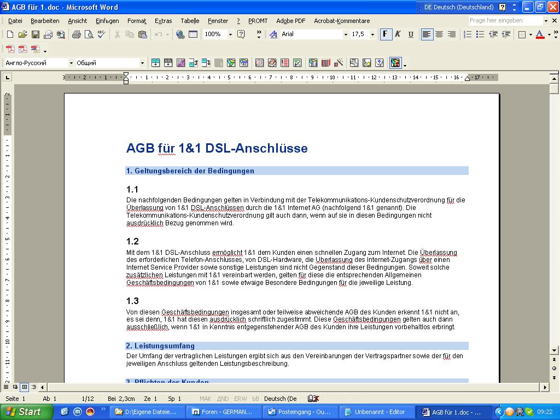Open the Arial font name dropdown
The image size is (560, 420).
pyautogui.click(x=346, y=34)
